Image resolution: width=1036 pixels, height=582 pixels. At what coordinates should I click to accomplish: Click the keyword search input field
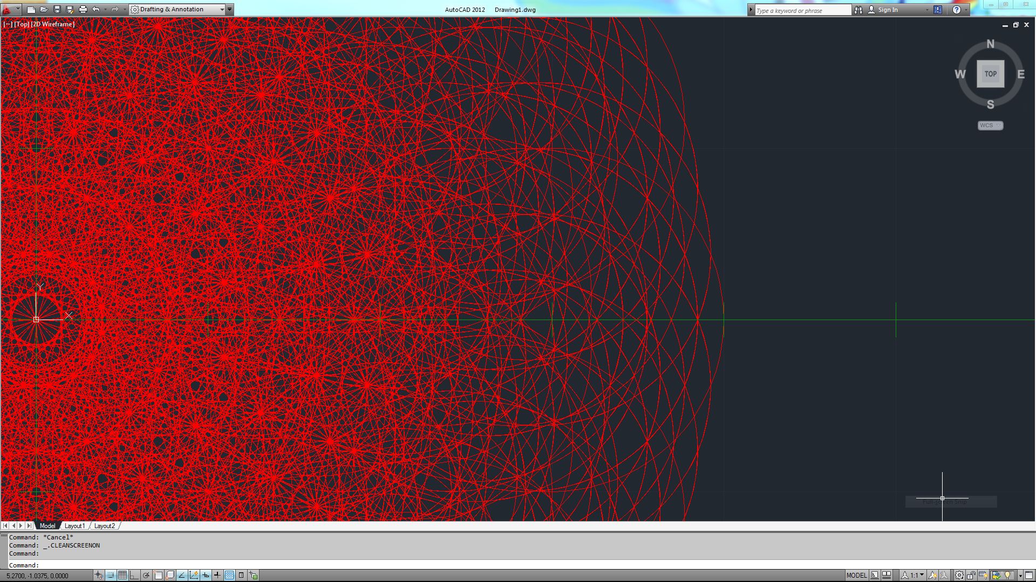pyautogui.click(x=802, y=10)
